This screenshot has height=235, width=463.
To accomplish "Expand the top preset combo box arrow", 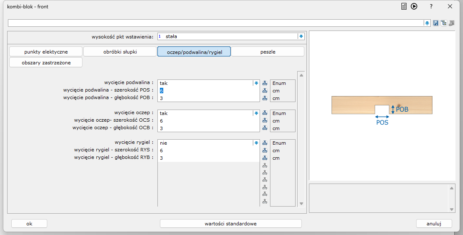I will tap(427, 23).
